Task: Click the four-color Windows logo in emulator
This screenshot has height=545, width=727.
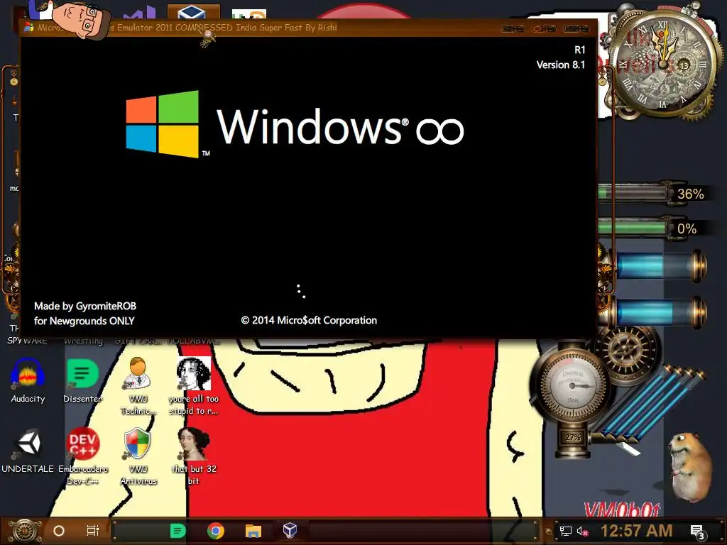Action: [163, 124]
